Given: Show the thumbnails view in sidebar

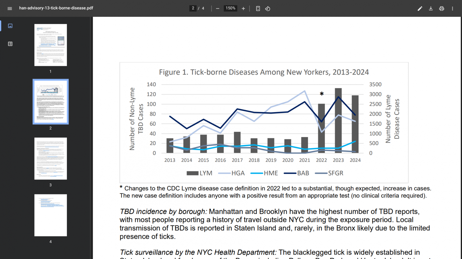Looking at the screenshot, I should click(10, 26).
